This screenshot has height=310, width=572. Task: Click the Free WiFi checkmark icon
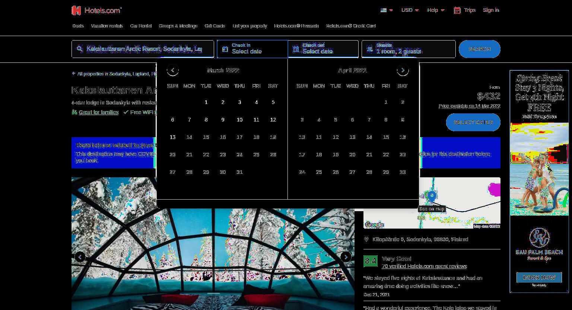126,112
